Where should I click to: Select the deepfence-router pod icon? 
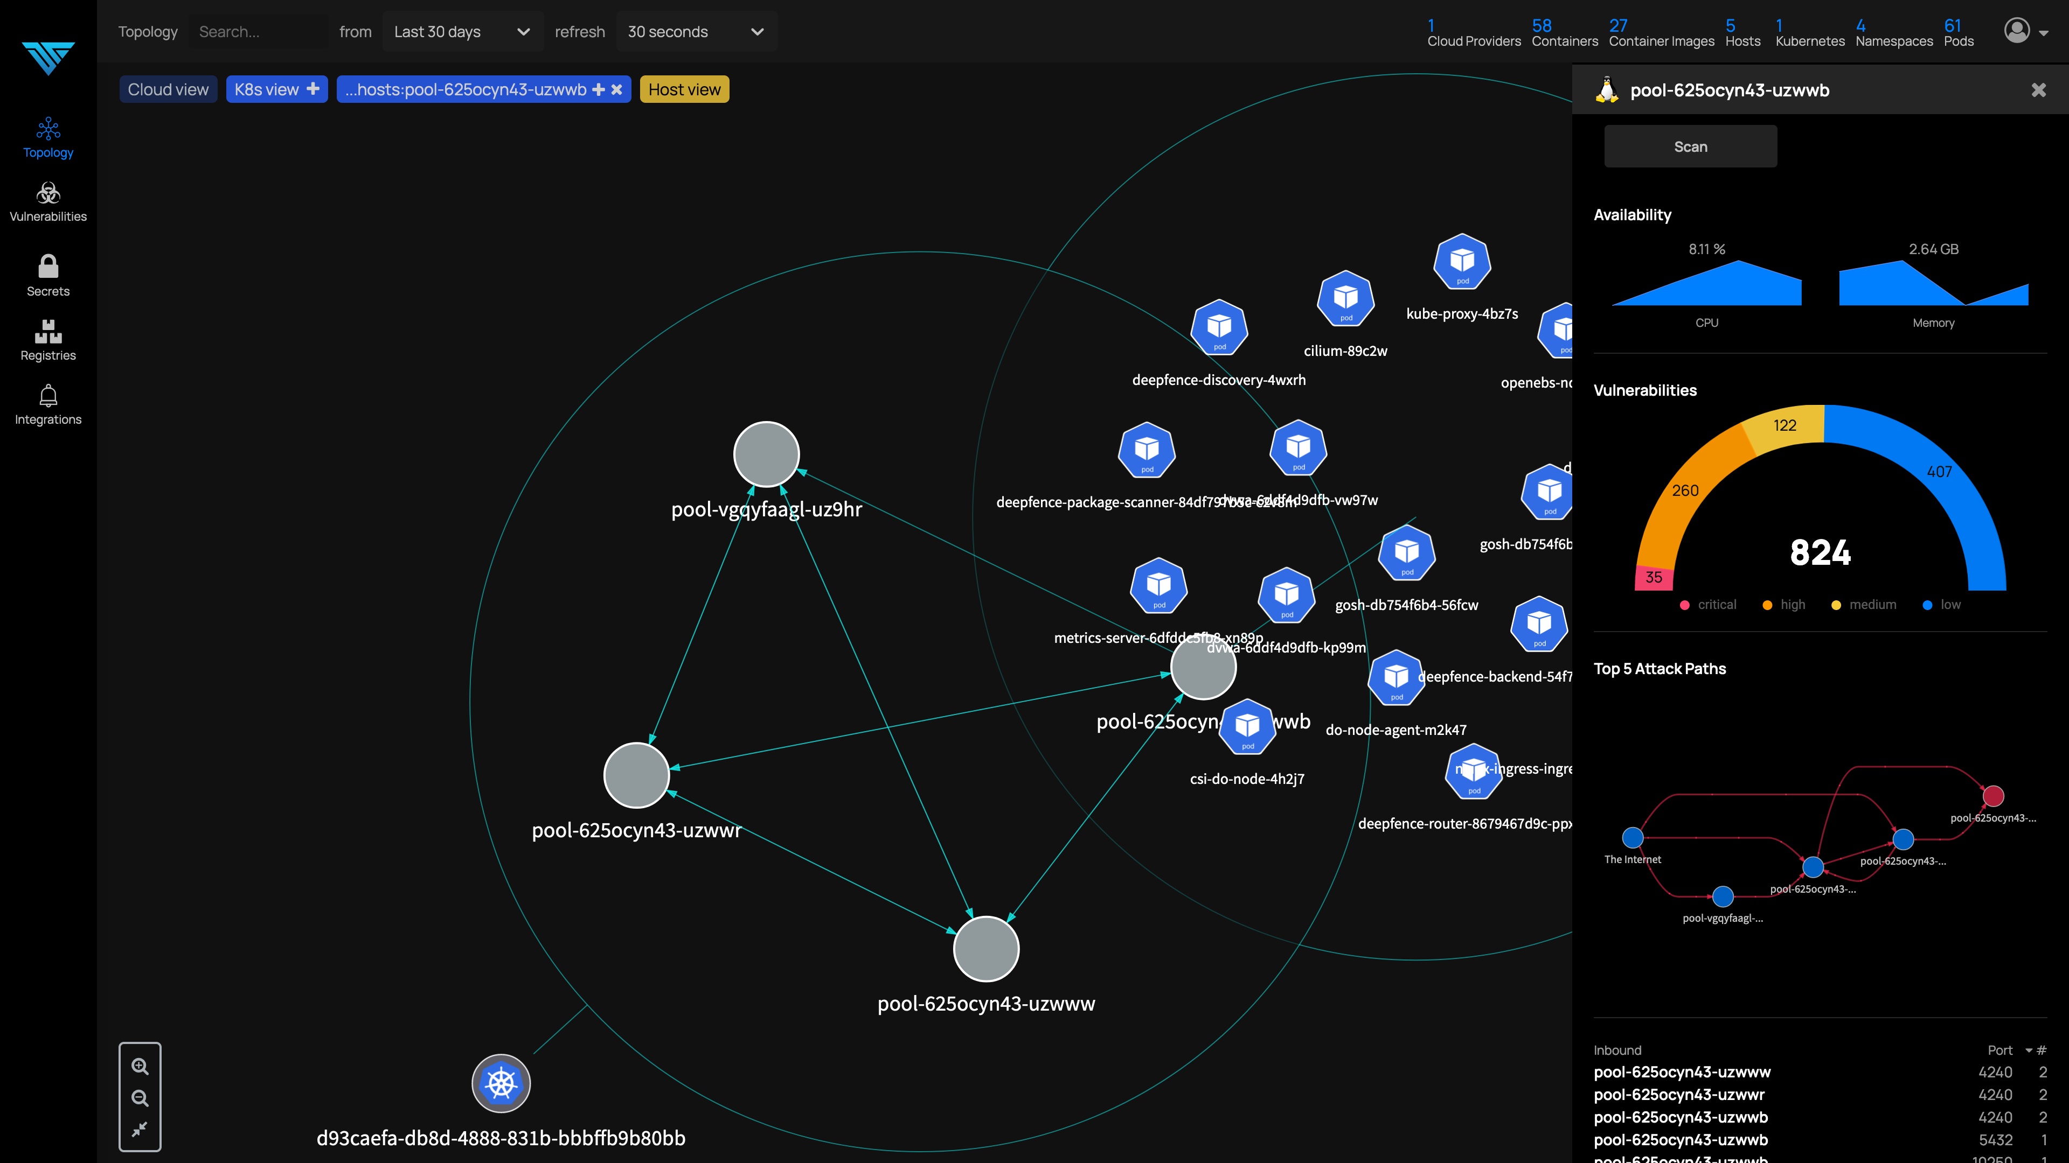pos(1474,772)
